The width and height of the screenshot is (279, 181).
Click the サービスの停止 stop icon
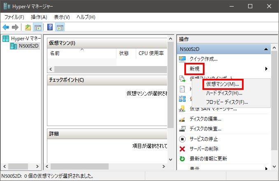coord(182,139)
